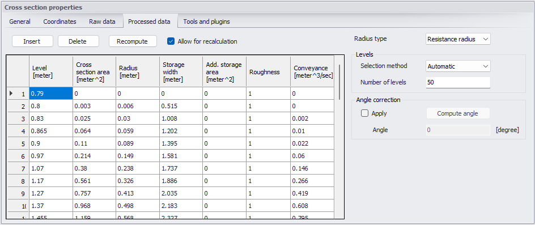This screenshot has height=225, width=535.
Task: Open the Selection method dropdown
Action: tap(458, 66)
